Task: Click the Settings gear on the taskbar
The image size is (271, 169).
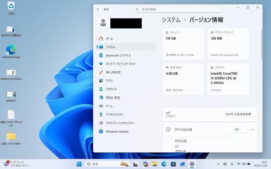Action: pyautogui.click(x=192, y=164)
